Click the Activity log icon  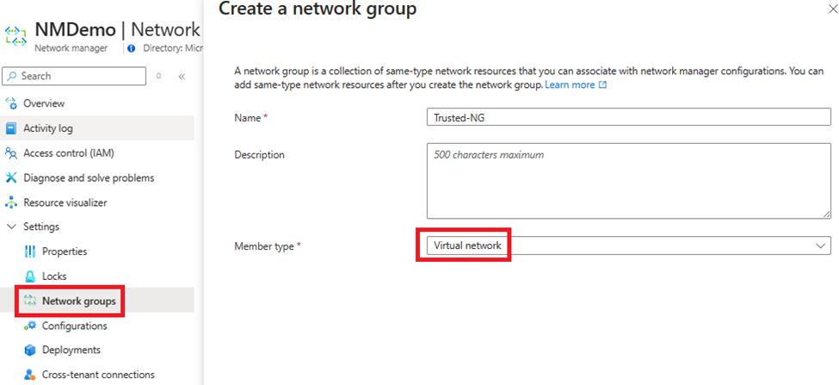(x=11, y=128)
